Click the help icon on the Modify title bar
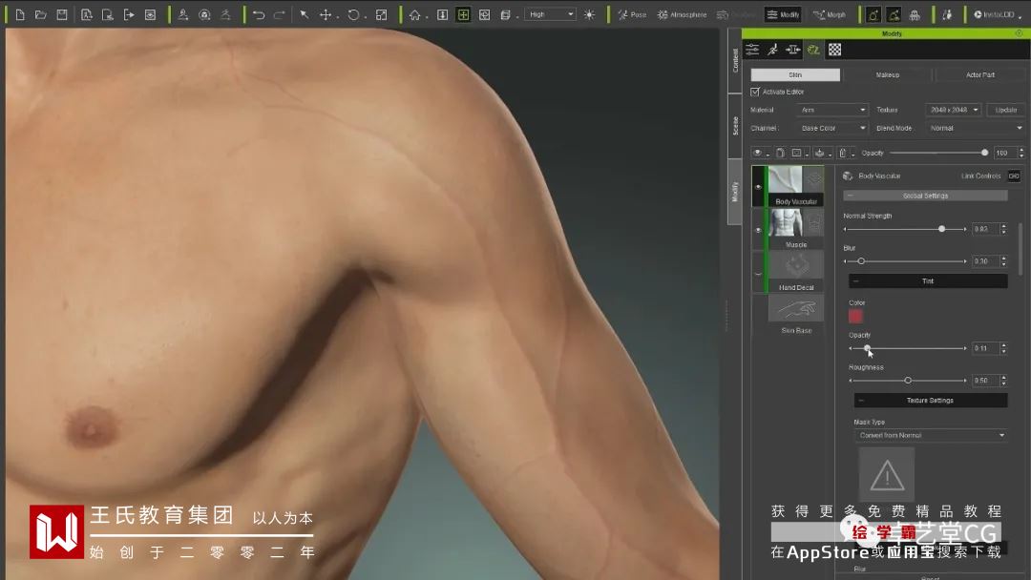 click(1019, 33)
